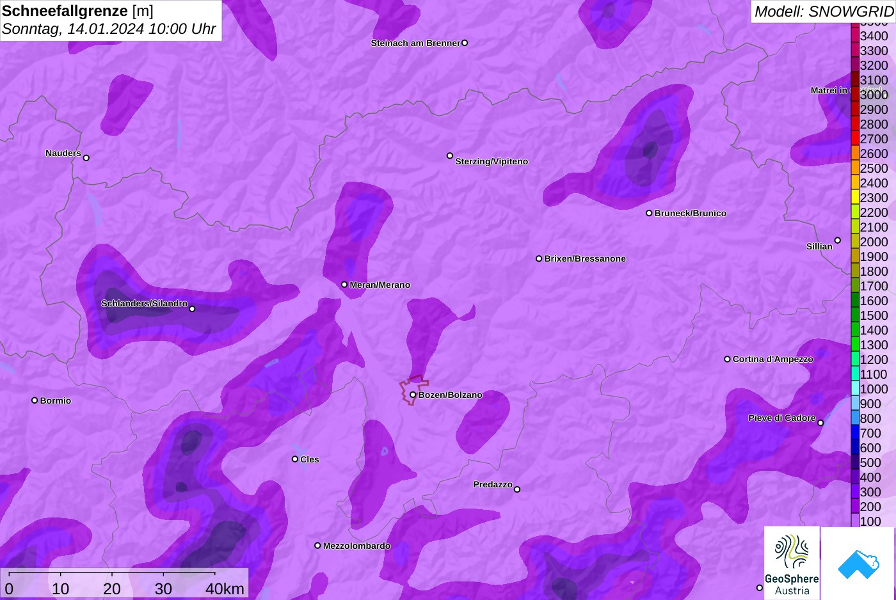Click the Cles marker dot
The height and width of the screenshot is (600, 896).
point(295,459)
